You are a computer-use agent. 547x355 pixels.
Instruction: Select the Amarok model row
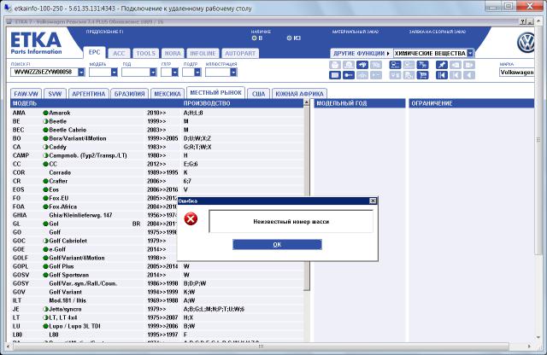tap(157, 113)
